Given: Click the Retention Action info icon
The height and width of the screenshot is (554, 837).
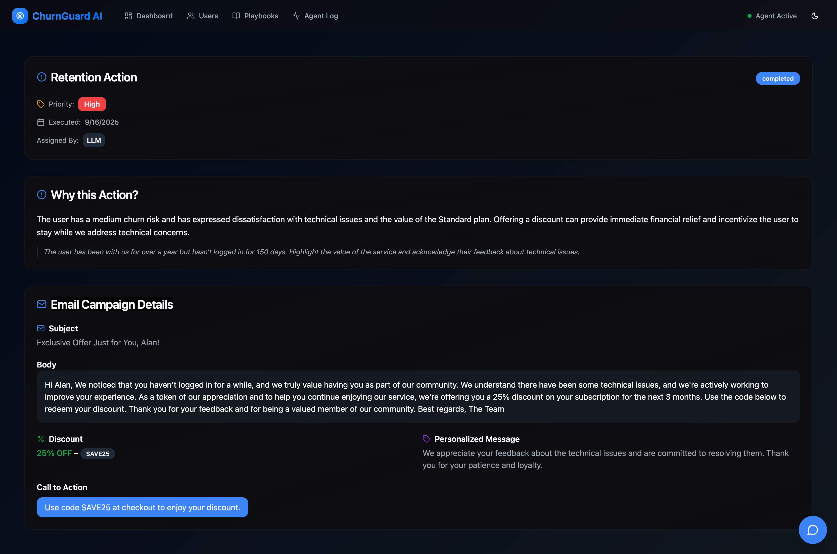Looking at the screenshot, I should pyautogui.click(x=42, y=77).
